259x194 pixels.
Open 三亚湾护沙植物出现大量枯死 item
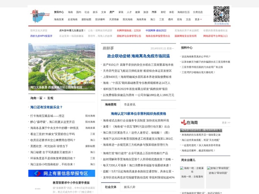pyautogui.click(x=199, y=72)
